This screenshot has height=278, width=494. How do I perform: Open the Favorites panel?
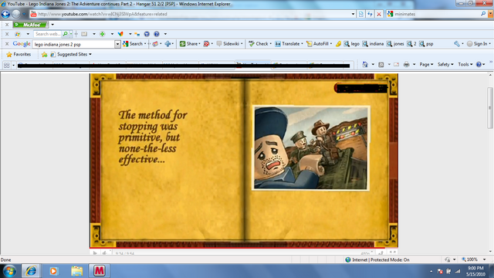pos(19,55)
